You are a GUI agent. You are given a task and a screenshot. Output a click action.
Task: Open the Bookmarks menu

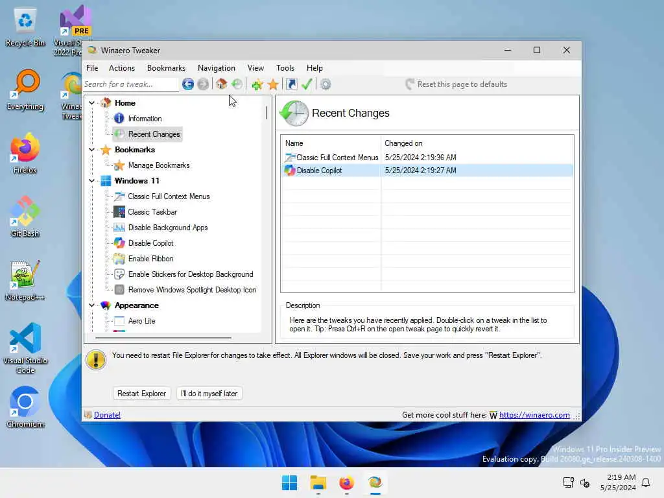click(166, 67)
